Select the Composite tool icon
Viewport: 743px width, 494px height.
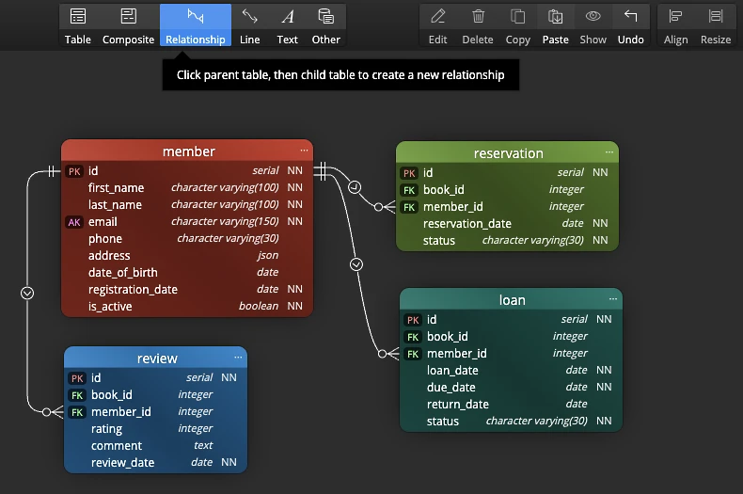[x=128, y=17]
